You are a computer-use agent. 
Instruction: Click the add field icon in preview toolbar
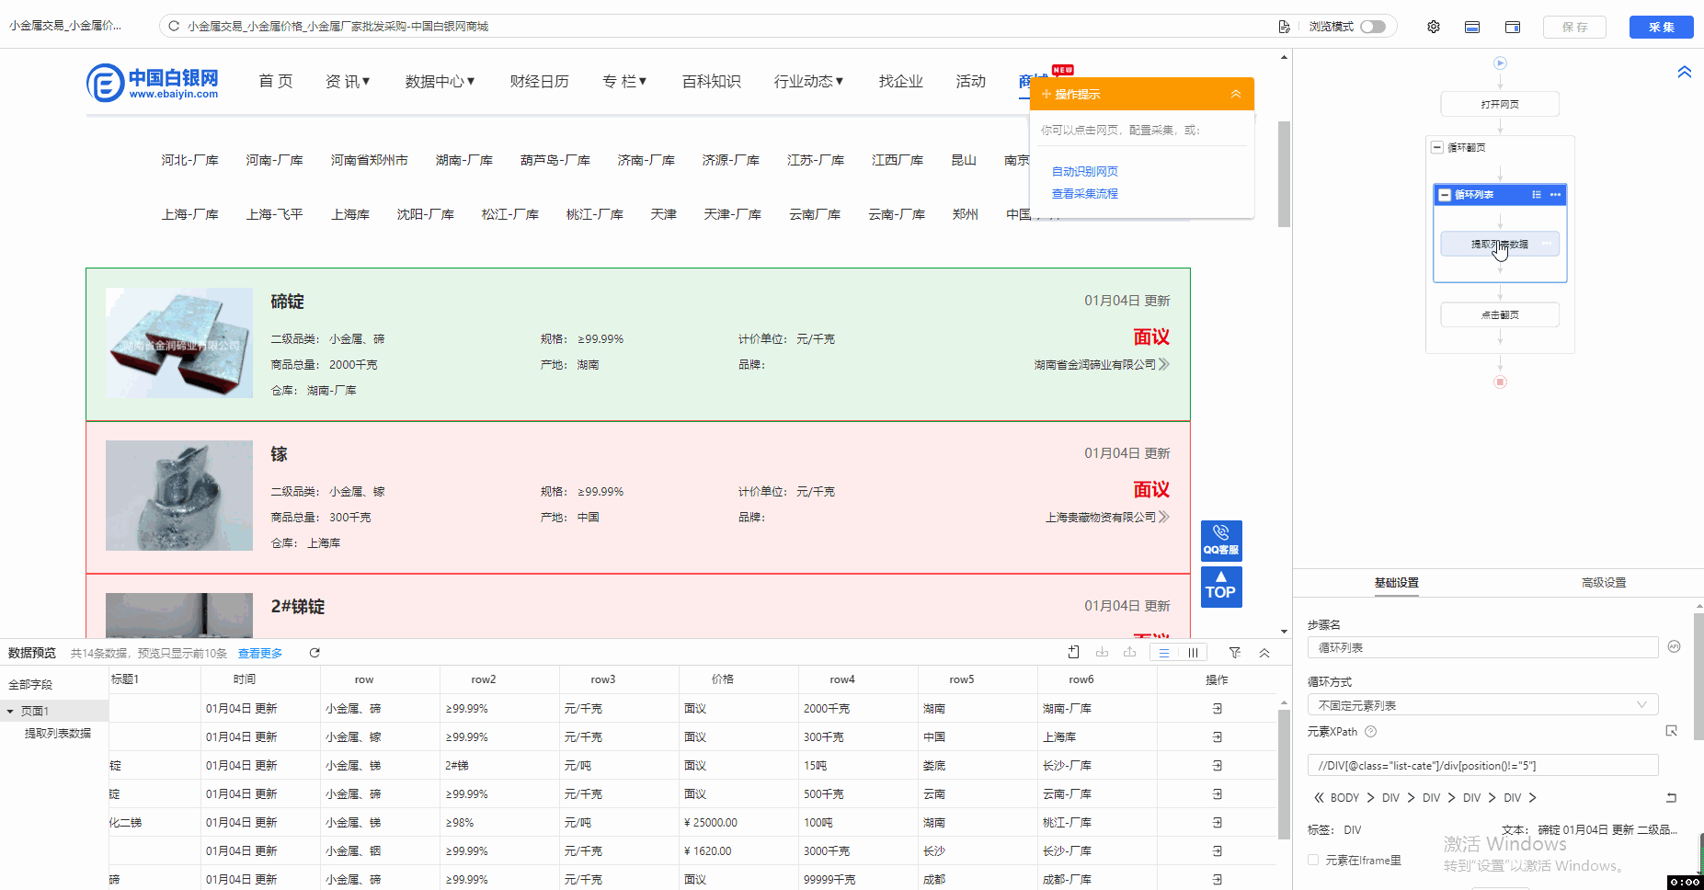tap(1073, 653)
